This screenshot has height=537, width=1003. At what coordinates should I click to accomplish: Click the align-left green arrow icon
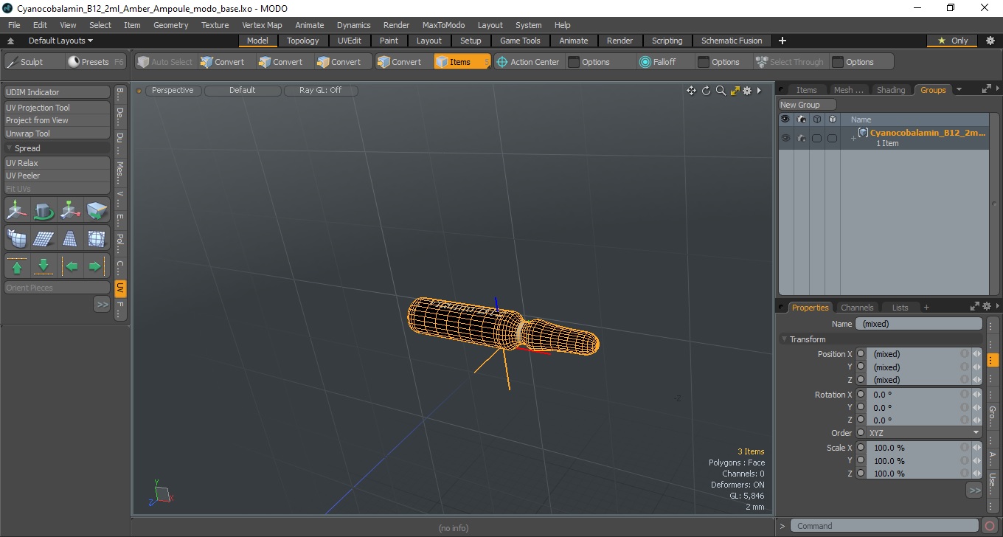71,266
